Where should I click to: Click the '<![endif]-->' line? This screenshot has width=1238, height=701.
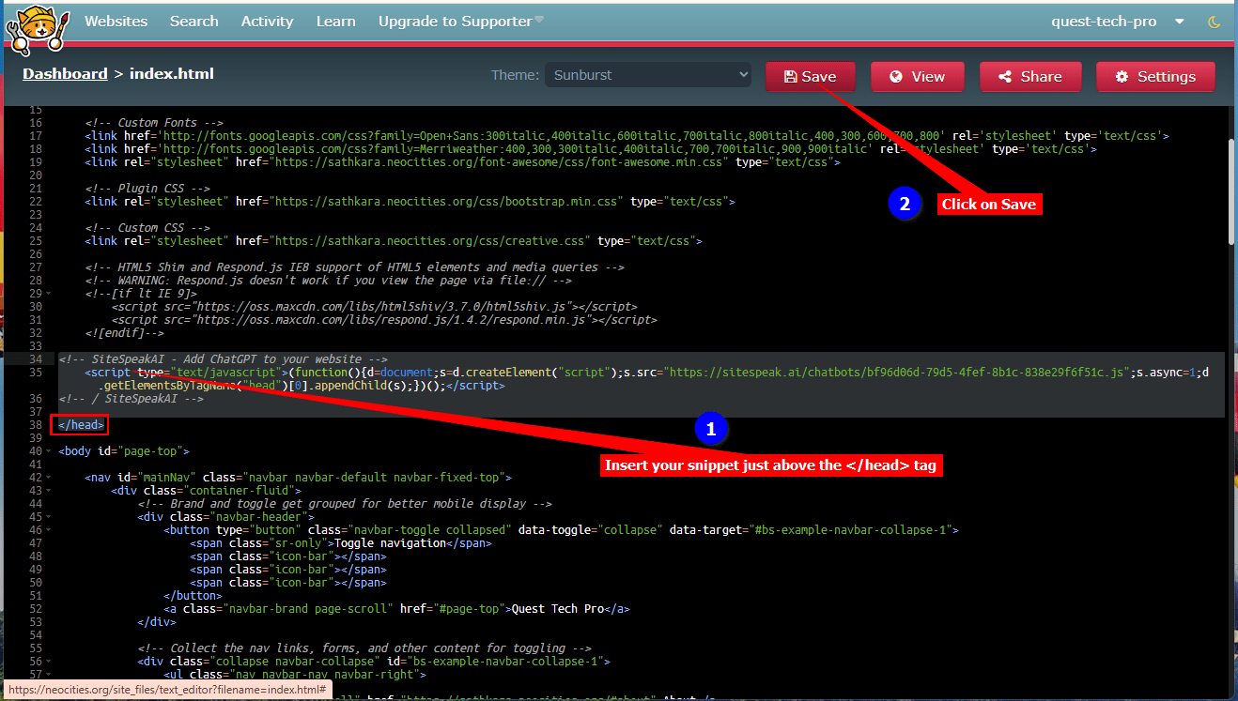124,333
